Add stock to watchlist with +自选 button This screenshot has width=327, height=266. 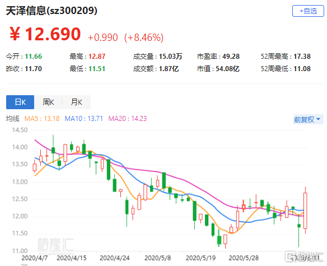click(308, 11)
